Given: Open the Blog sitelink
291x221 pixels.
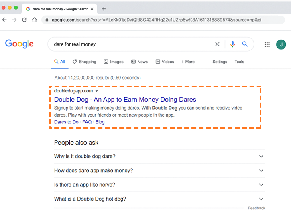Looking at the screenshot, I should [x=100, y=122].
